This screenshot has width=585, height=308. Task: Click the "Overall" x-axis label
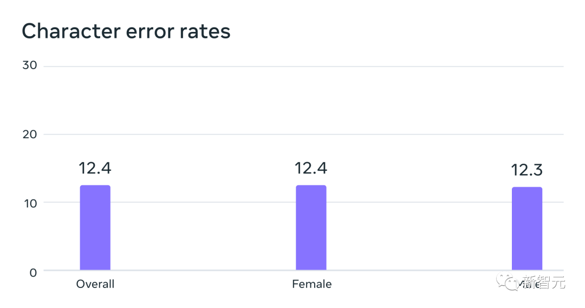coord(95,284)
